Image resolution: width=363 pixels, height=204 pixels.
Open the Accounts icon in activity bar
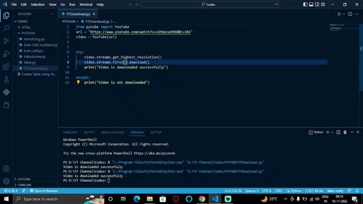click(x=6, y=168)
